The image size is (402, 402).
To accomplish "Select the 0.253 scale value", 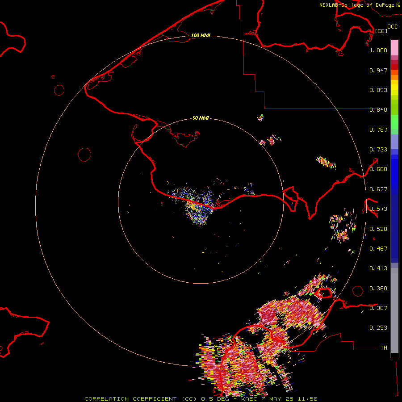I will (x=378, y=328).
